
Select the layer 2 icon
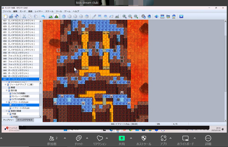tap(75, 17)
